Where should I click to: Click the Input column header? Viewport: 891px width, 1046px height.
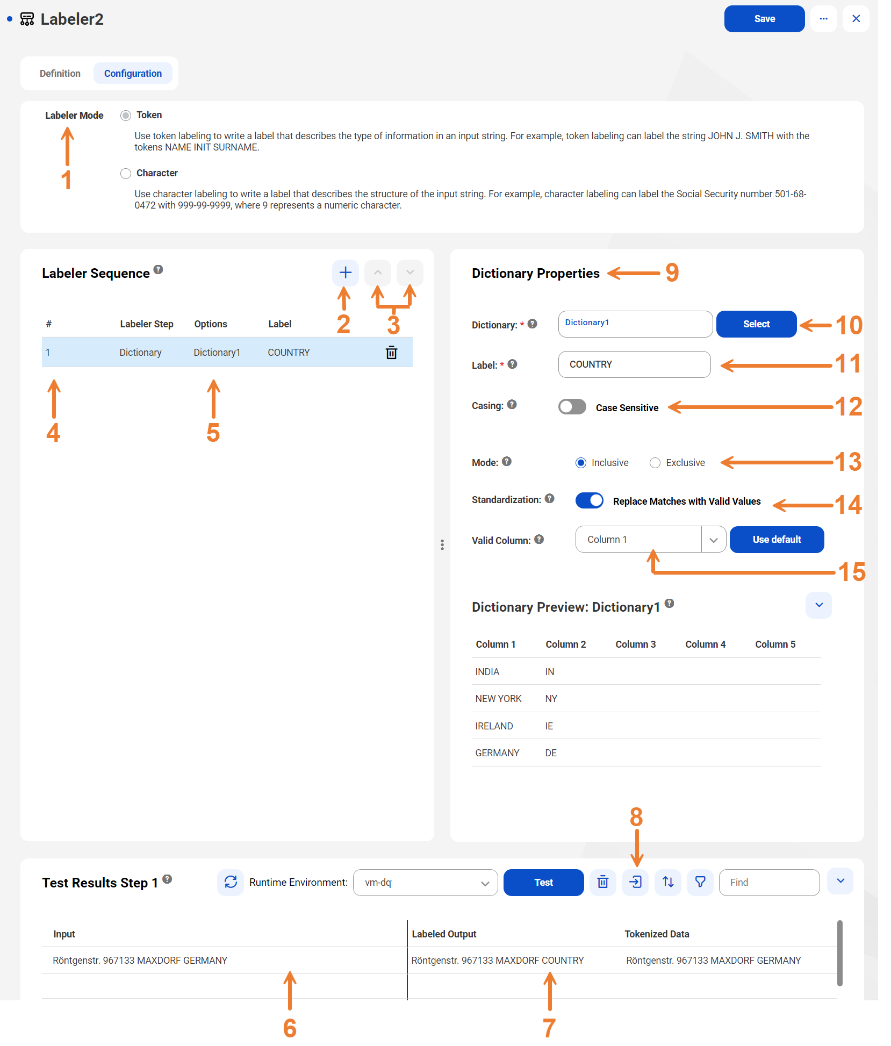coord(64,934)
